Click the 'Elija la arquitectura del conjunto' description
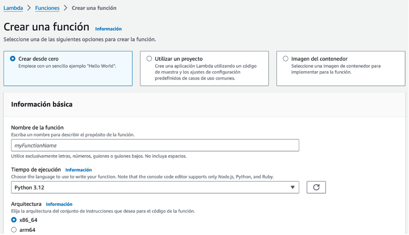The width and height of the screenshot is (409, 235). pyautogui.click(x=103, y=211)
